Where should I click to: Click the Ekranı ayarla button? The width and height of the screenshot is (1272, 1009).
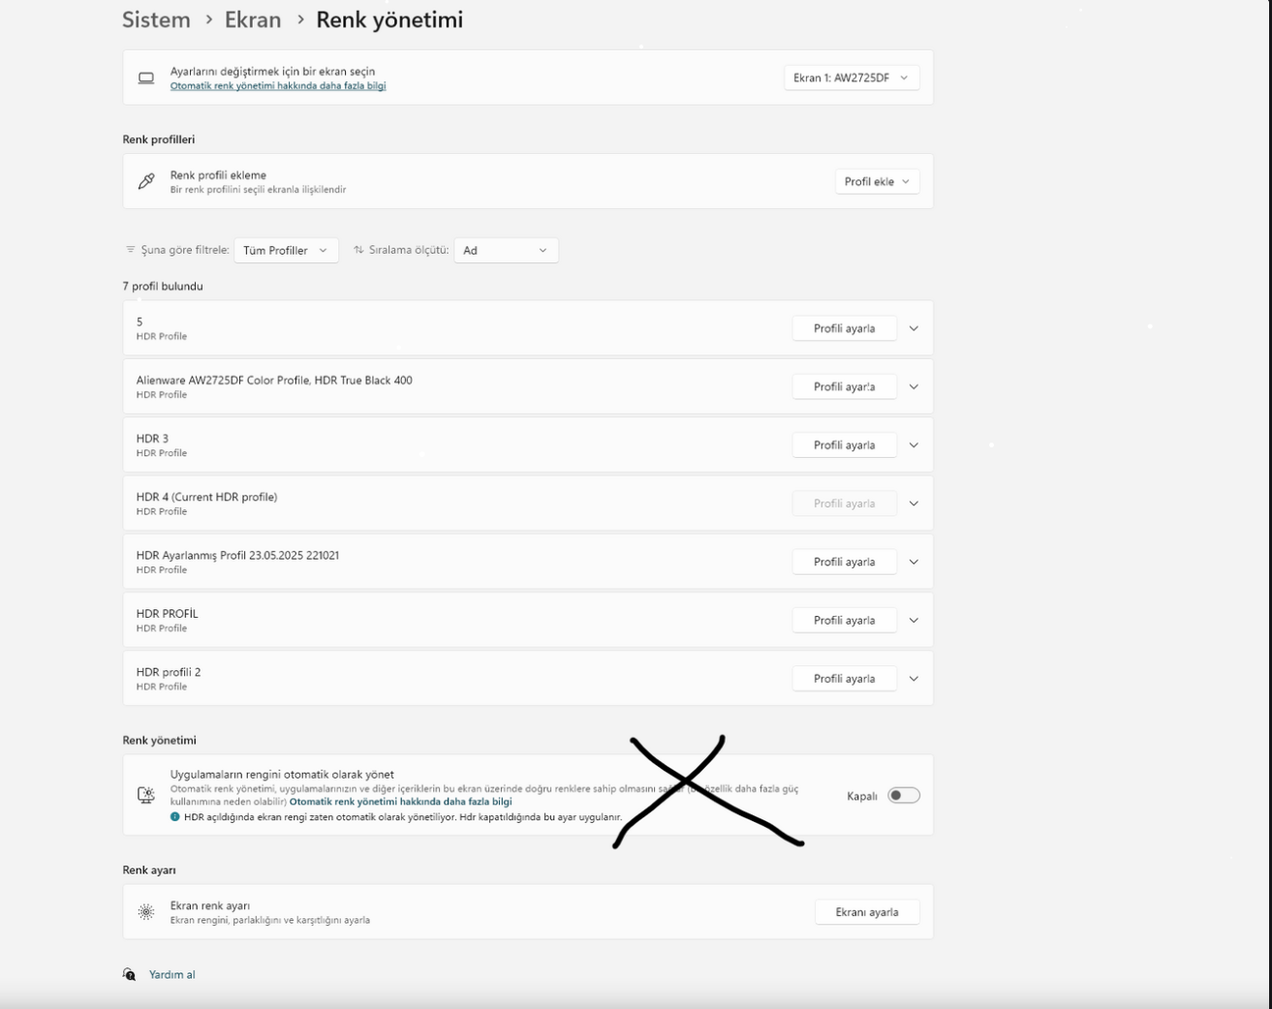(867, 912)
